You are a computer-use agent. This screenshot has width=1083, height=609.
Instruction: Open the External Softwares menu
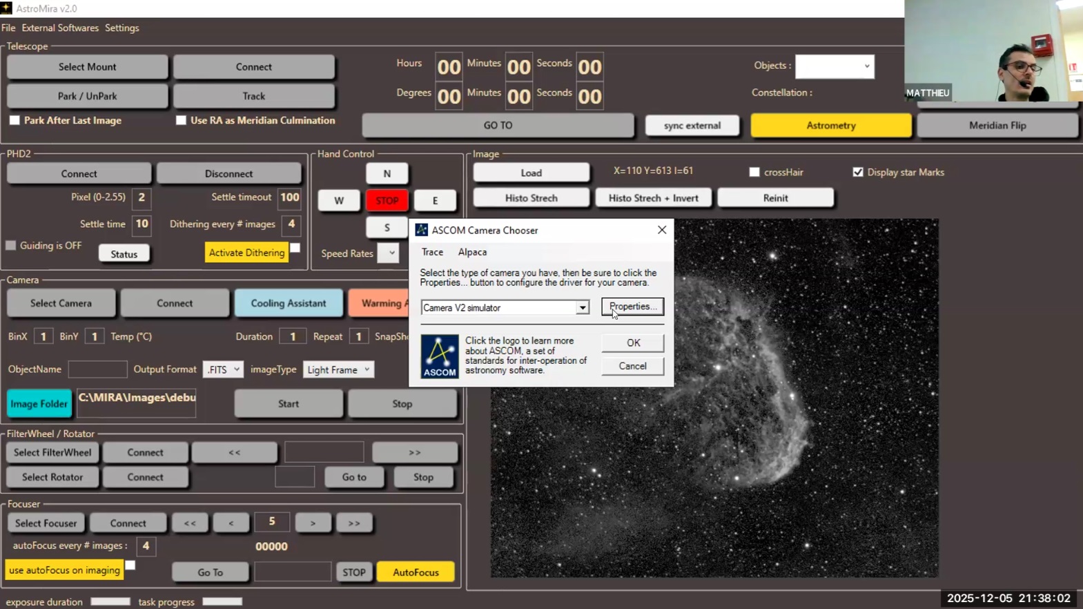[x=60, y=28]
